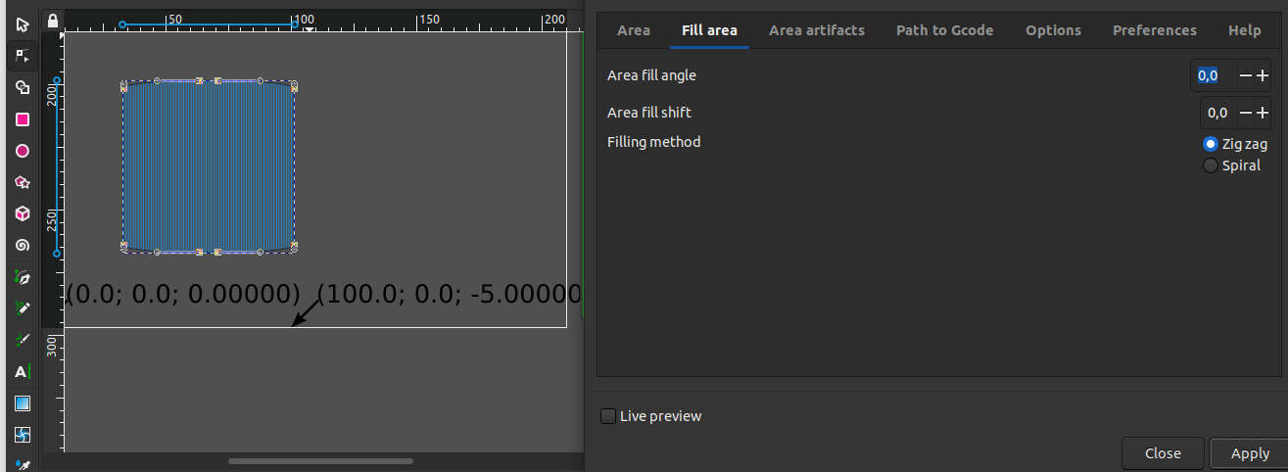Focus the Area fill angle field
Viewport: 1288px width, 472px height.
pos(1214,75)
